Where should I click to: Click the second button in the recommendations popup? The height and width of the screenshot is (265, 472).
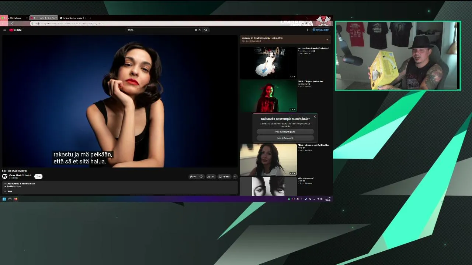pyautogui.click(x=285, y=138)
